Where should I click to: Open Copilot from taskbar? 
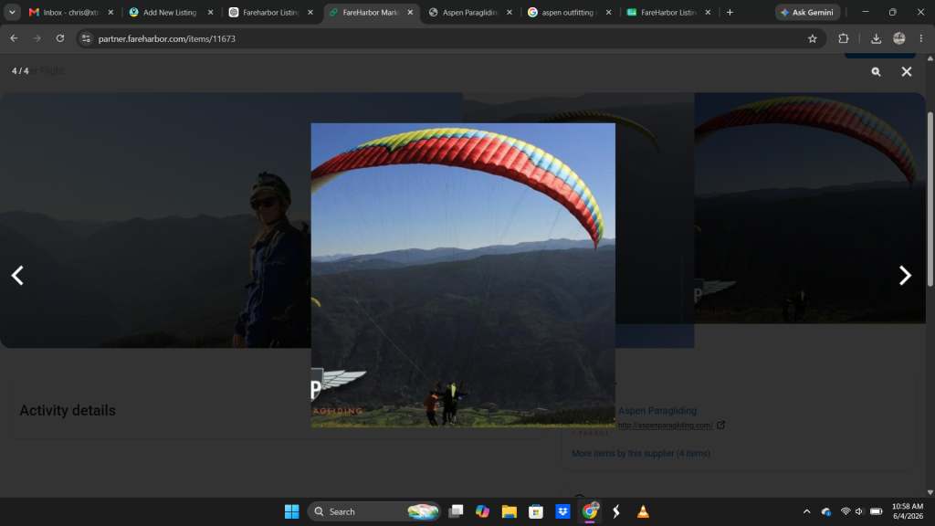pyautogui.click(x=482, y=511)
